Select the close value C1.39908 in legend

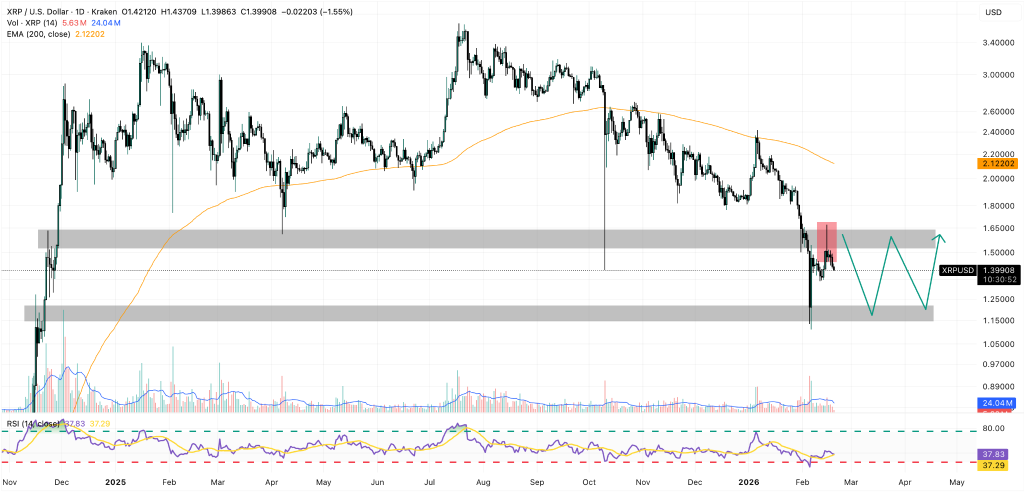pos(258,11)
